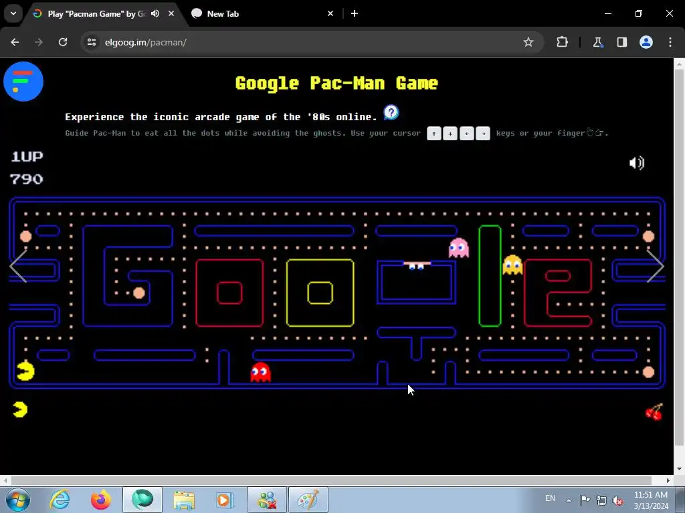
Task: Click the right arrow key button
Action: click(483, 134)
